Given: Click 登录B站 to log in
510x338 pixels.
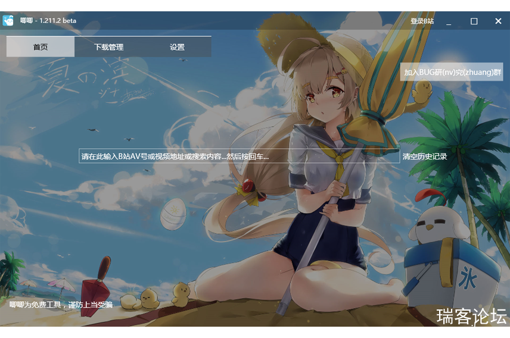Looking at the screenshot, I should coord(422,21).
